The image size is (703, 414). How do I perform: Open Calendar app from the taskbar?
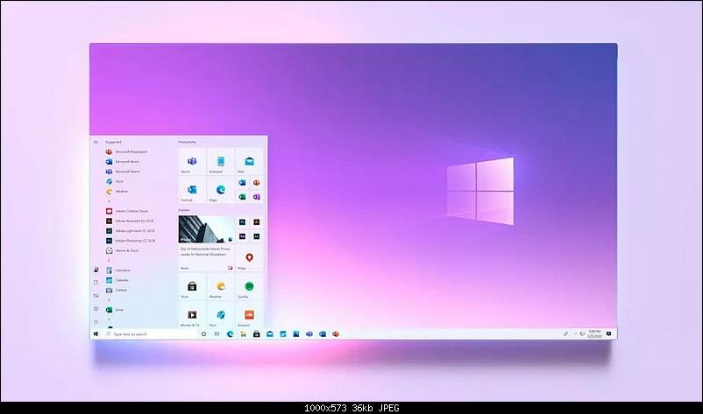[283, 333]
